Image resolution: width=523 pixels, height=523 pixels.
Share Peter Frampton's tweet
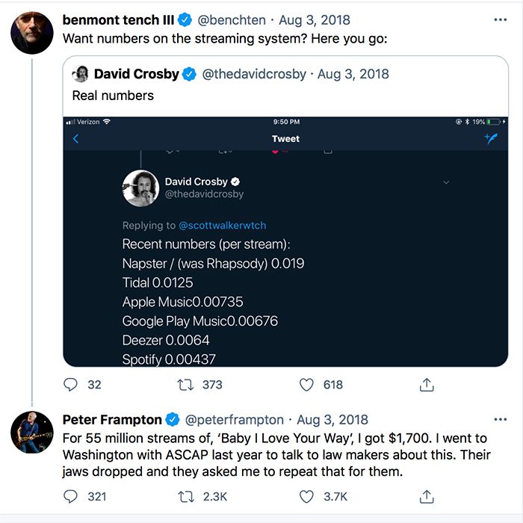(427, 497)
